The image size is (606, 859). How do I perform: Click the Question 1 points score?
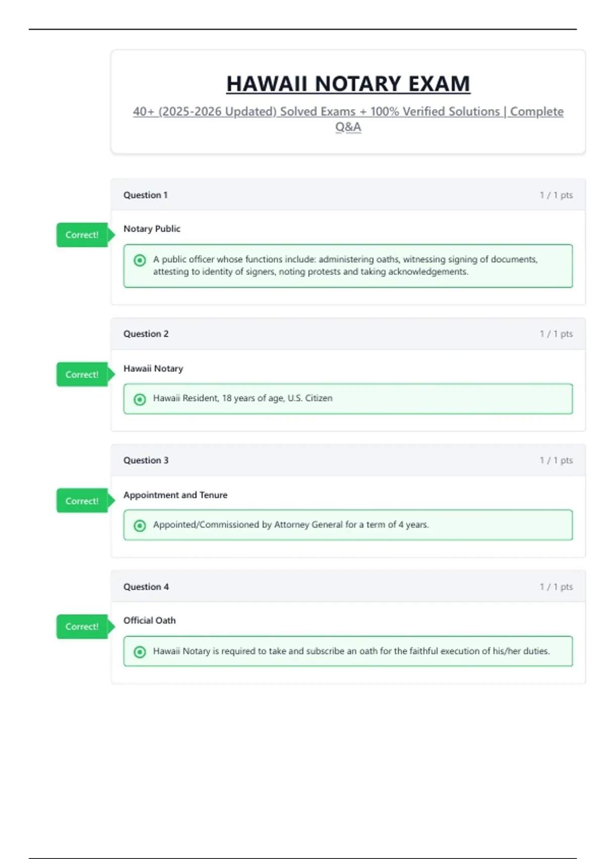click(556, 195)
